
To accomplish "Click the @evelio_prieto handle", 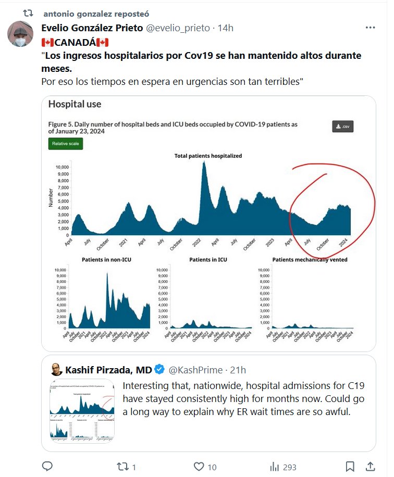I will [177, 28].
